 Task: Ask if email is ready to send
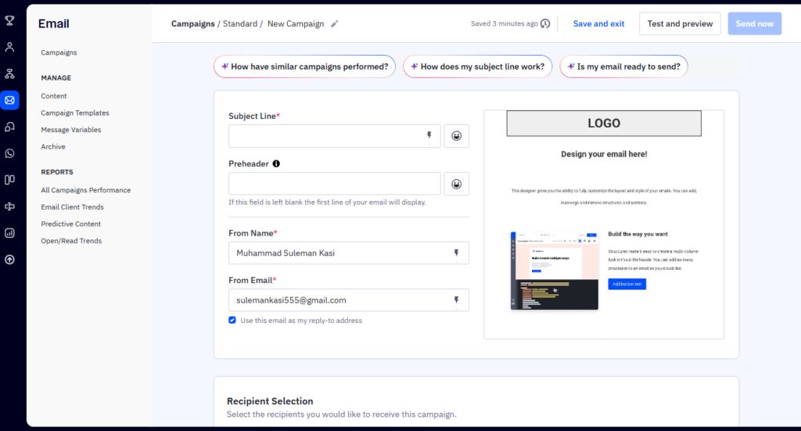click(x=623, y=66)
